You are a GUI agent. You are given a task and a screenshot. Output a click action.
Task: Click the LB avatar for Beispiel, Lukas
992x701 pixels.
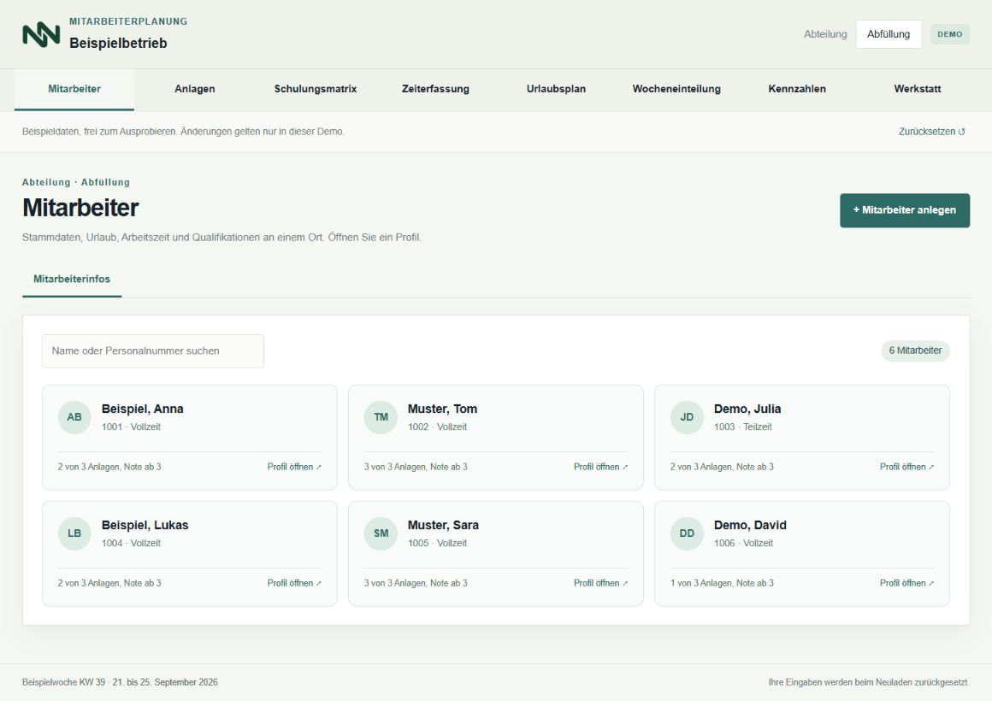(74, 533)
